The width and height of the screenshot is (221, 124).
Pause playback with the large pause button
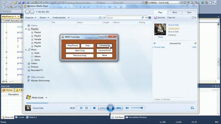click(110, 108)
